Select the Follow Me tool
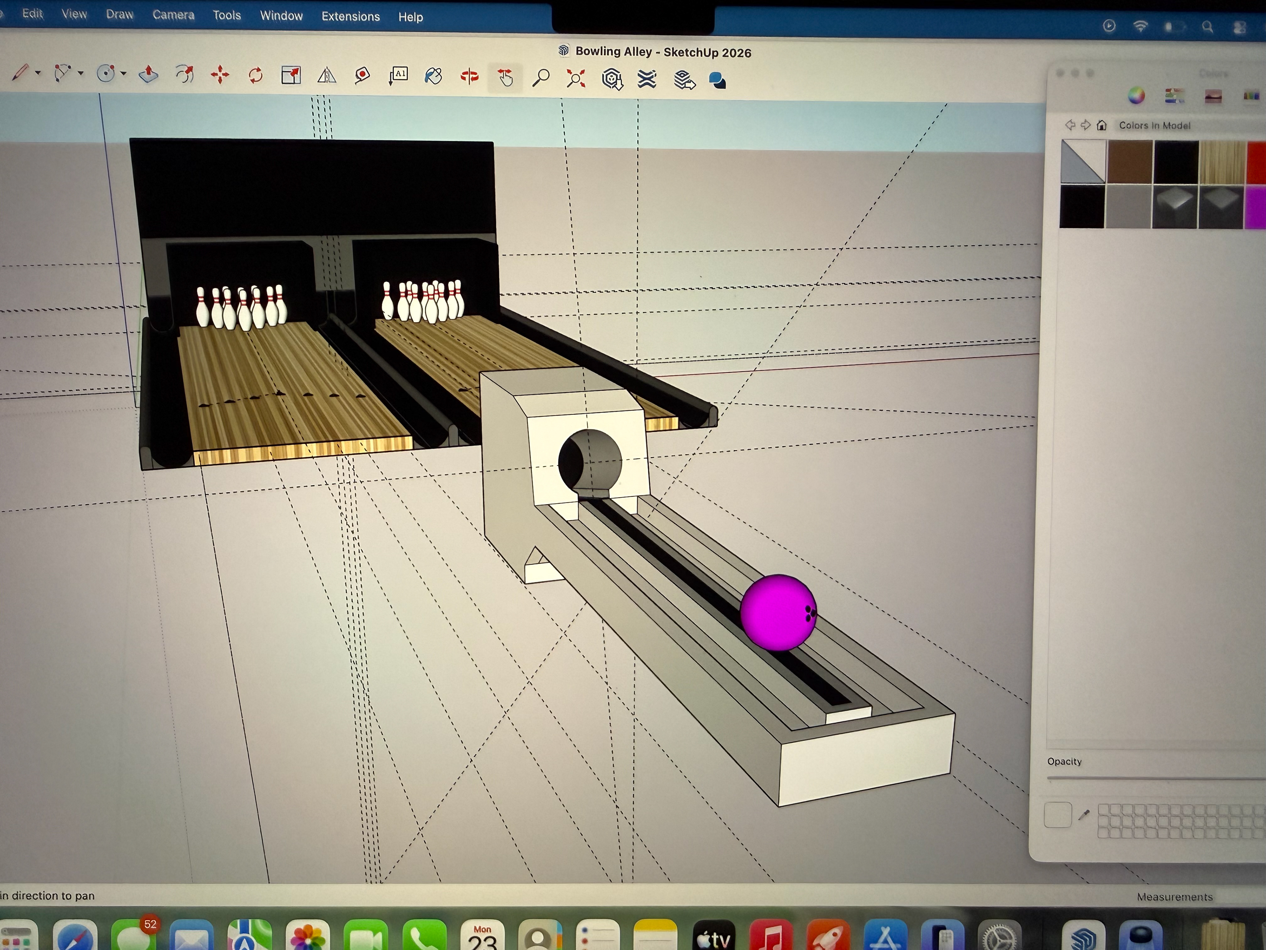The image size is (1266, 950). coord(184,75)
